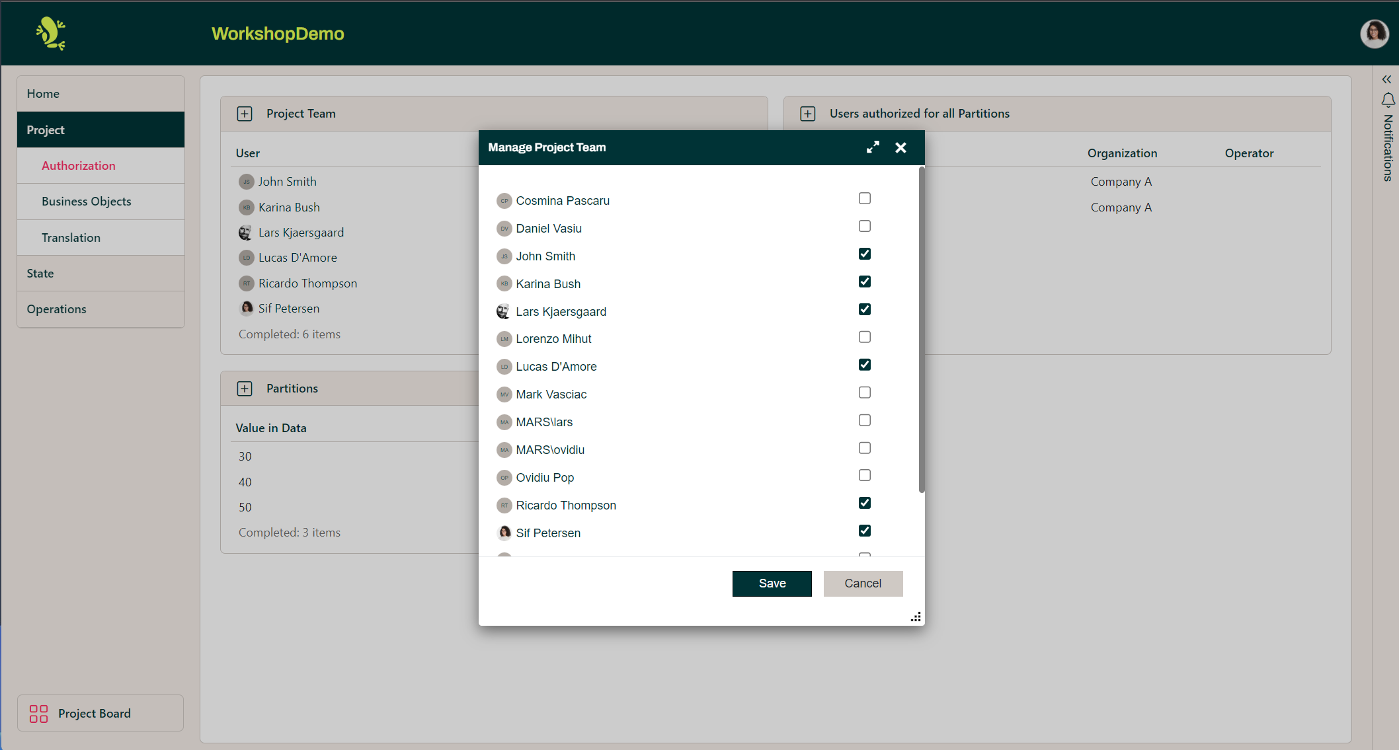The height and width of the screenshot is (750, 1399).
Task: Click Karina Bush's KB initials avatar
Action: pyautogui.click(x=504, y=283)
